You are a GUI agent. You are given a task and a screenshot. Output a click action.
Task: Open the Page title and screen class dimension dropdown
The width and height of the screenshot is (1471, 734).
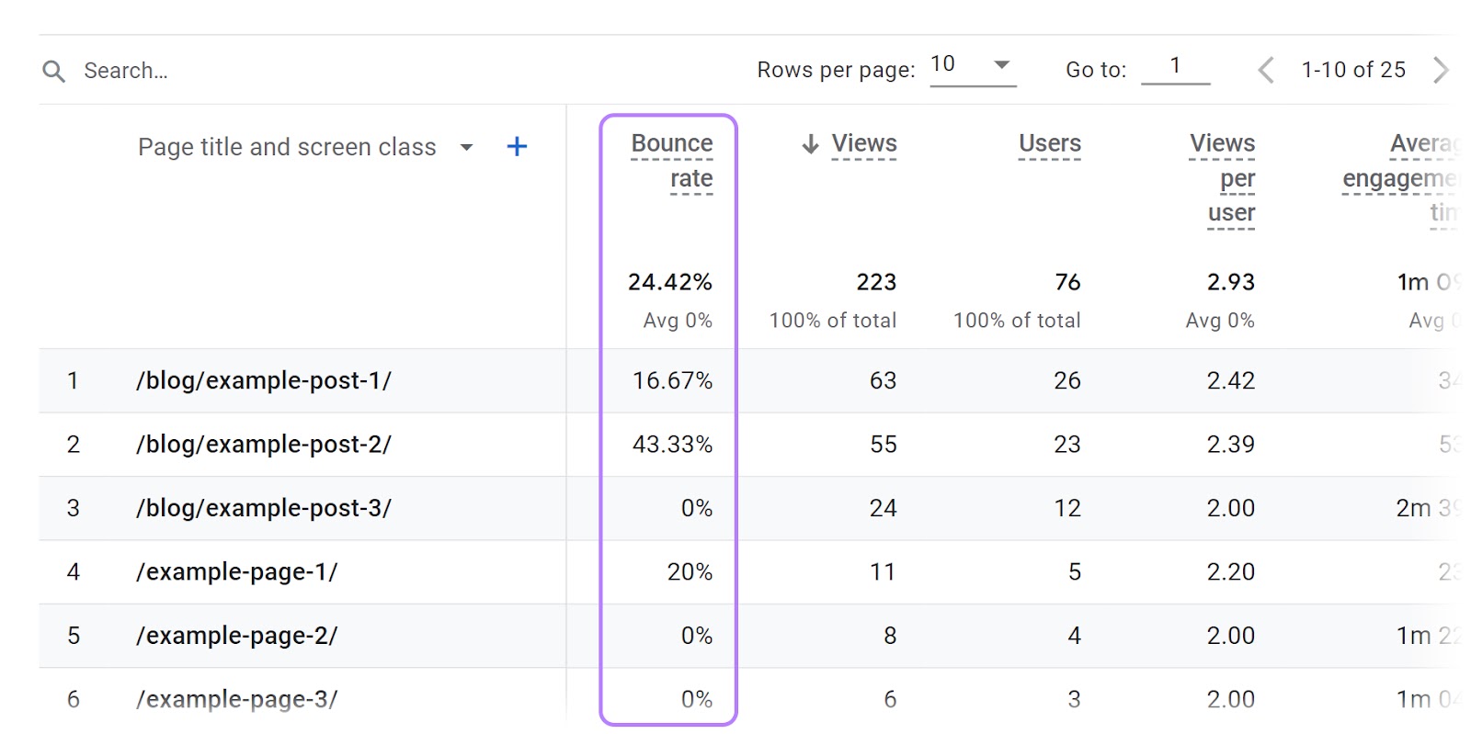(467, 147)
